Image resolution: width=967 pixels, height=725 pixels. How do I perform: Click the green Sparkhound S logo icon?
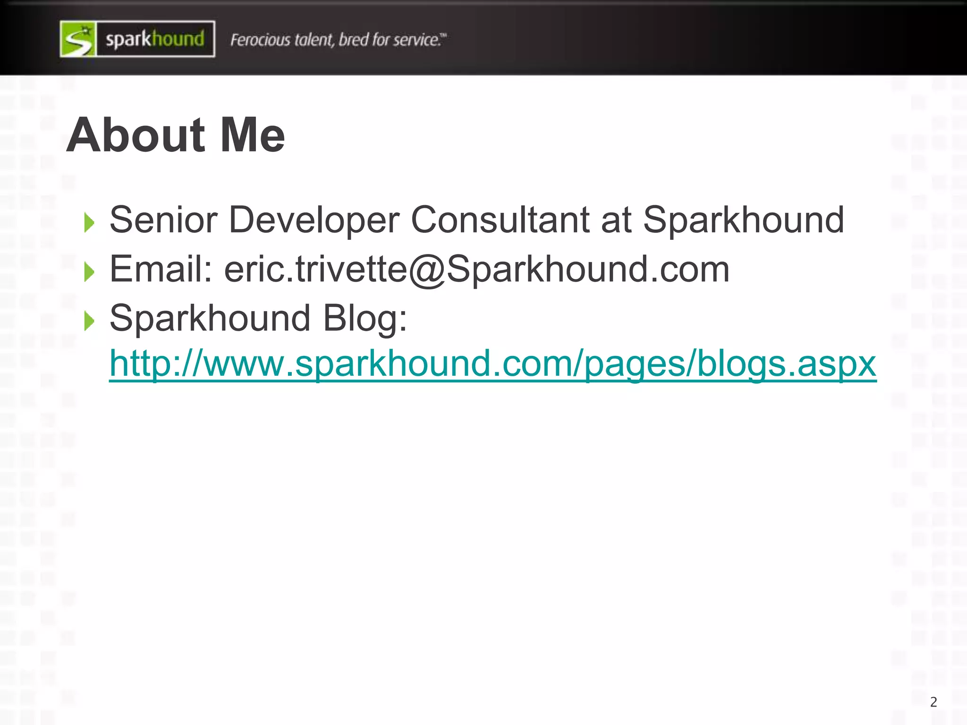tap(78, 39)
